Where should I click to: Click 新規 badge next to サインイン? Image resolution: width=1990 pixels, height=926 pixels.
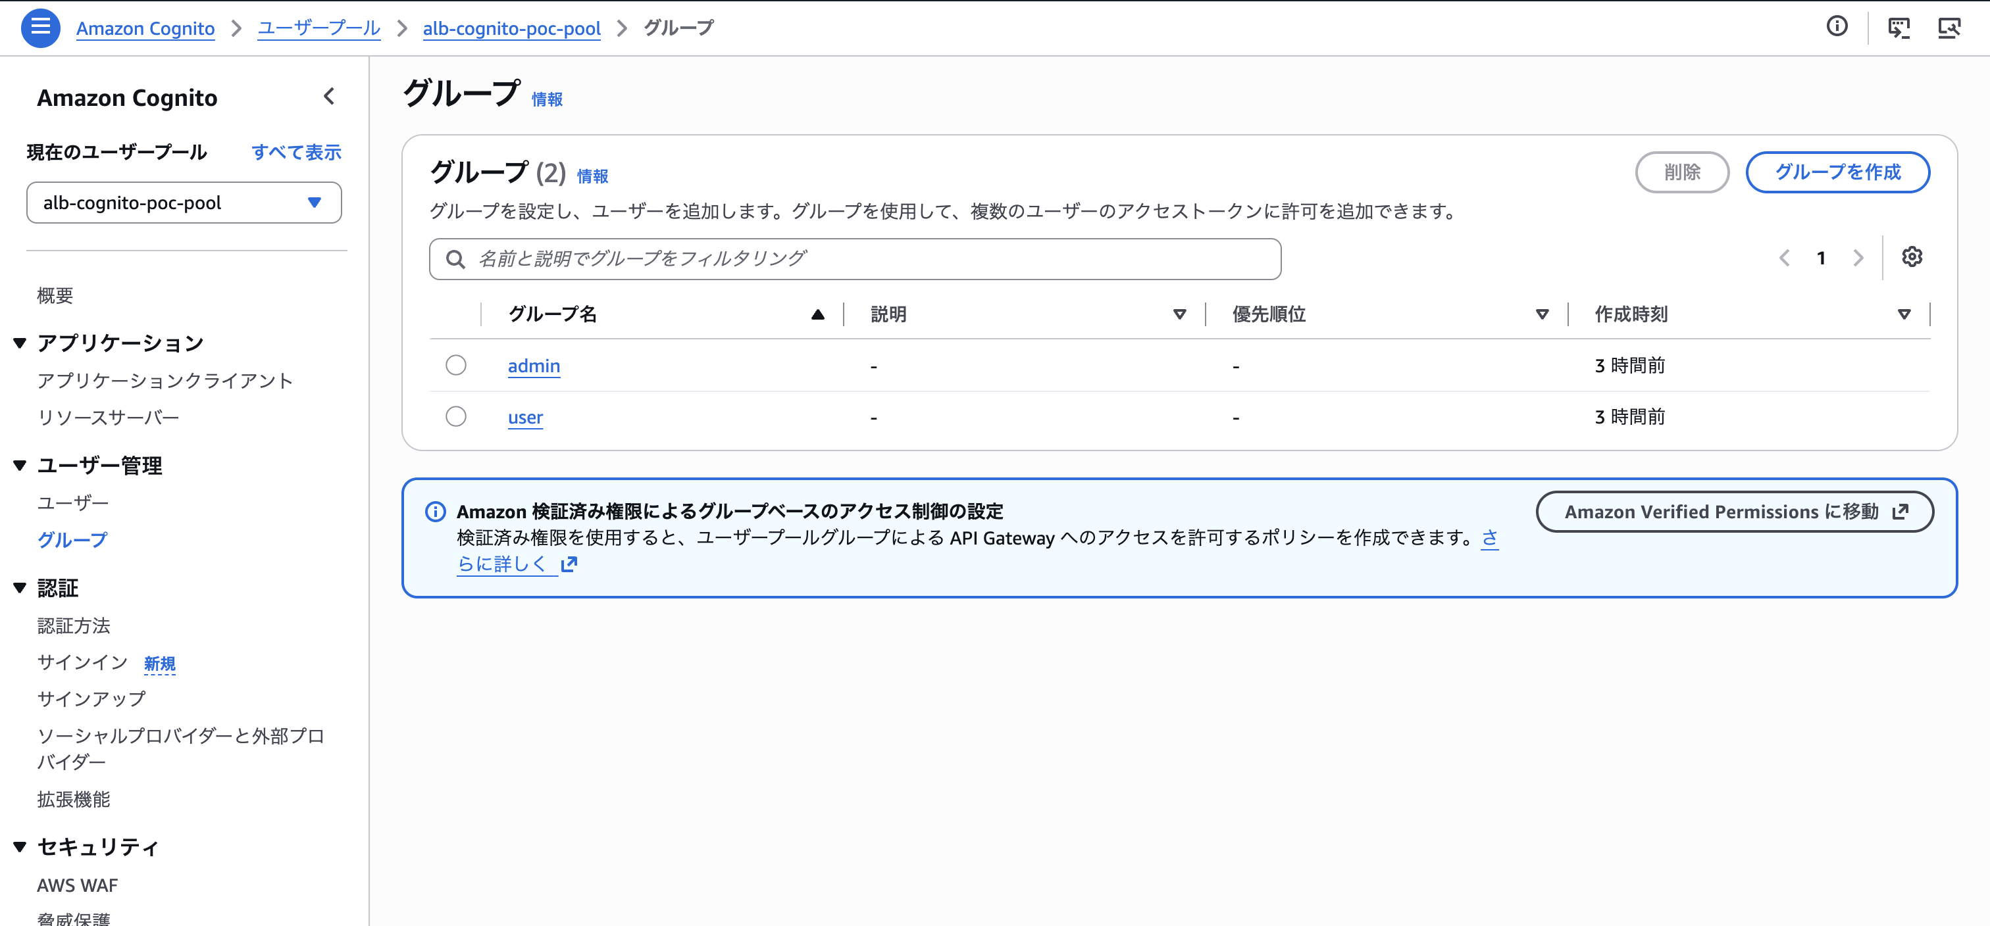[159, 664]
